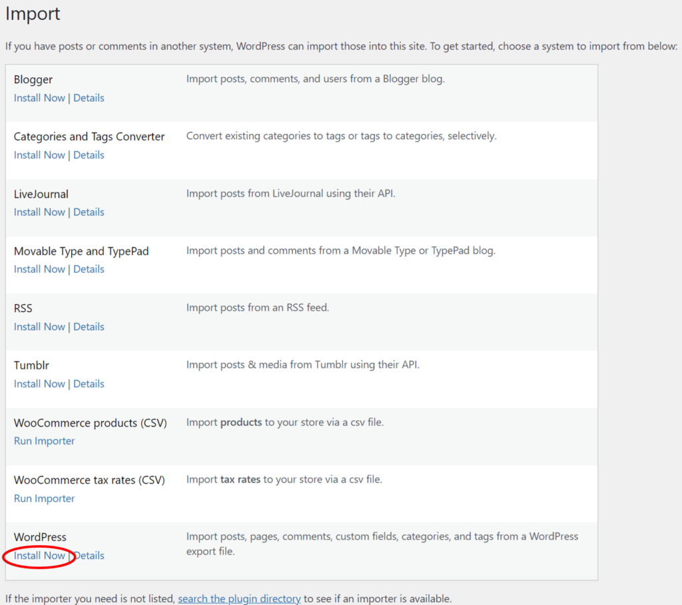
Task: Click description 'Import posts from an RSS feed.'
Action: click(258, 307)
